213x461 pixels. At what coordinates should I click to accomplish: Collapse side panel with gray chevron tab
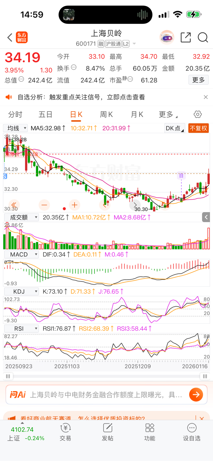coord(206,217)
